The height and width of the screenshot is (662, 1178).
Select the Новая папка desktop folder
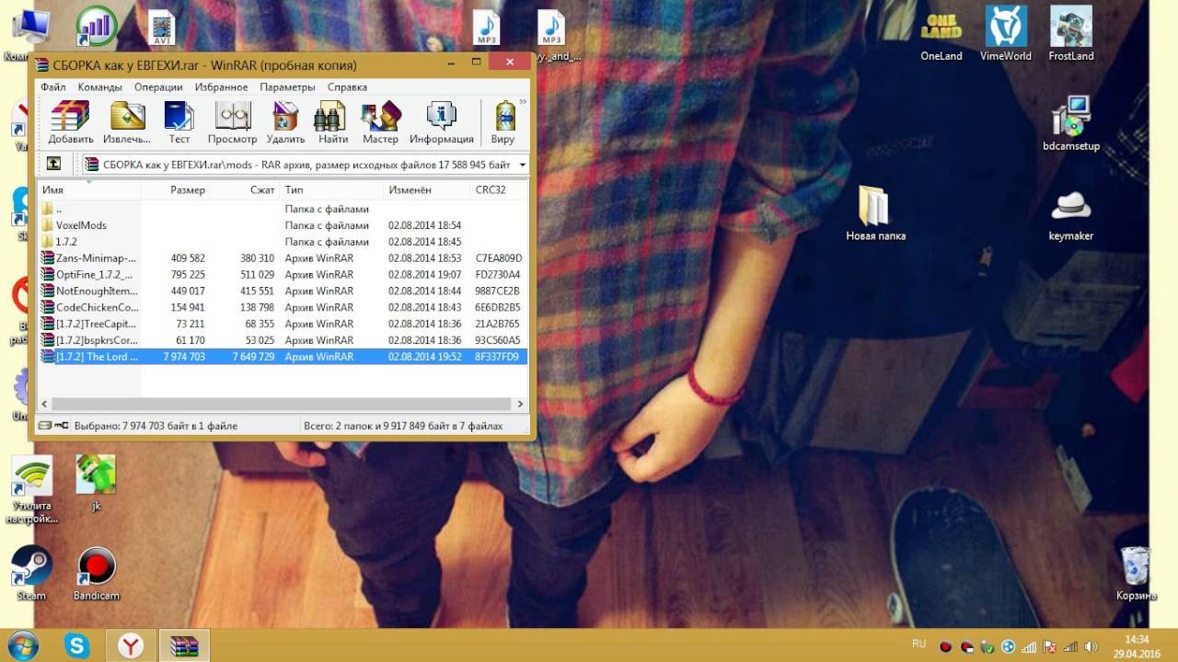pos(875,212)
